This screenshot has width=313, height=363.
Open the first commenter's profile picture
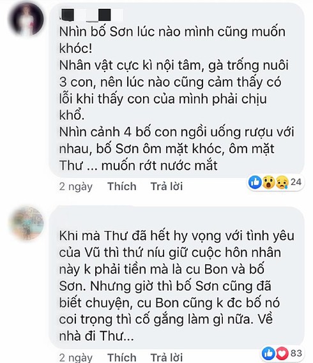pyautogui.click(x=26, y=20)
